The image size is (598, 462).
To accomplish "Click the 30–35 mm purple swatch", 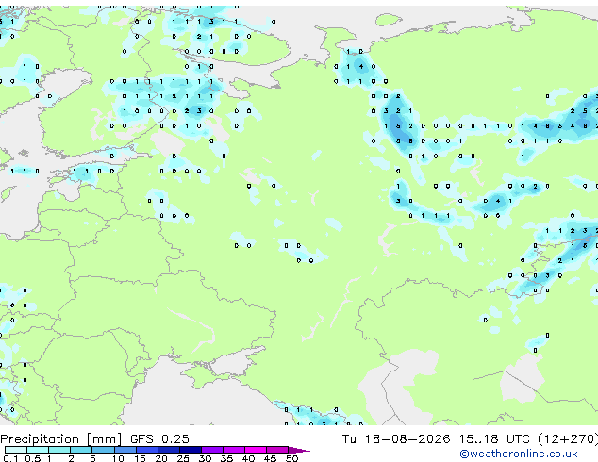I will pos(212,450).
